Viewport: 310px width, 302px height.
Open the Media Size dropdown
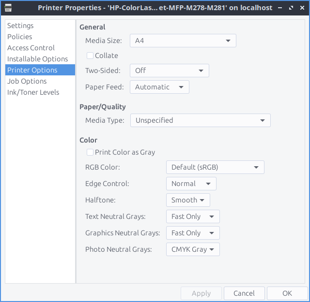click(x=183, y=41)
